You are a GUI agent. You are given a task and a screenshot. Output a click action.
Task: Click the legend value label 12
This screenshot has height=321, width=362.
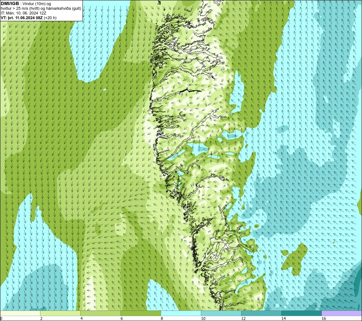click(243, 318)
